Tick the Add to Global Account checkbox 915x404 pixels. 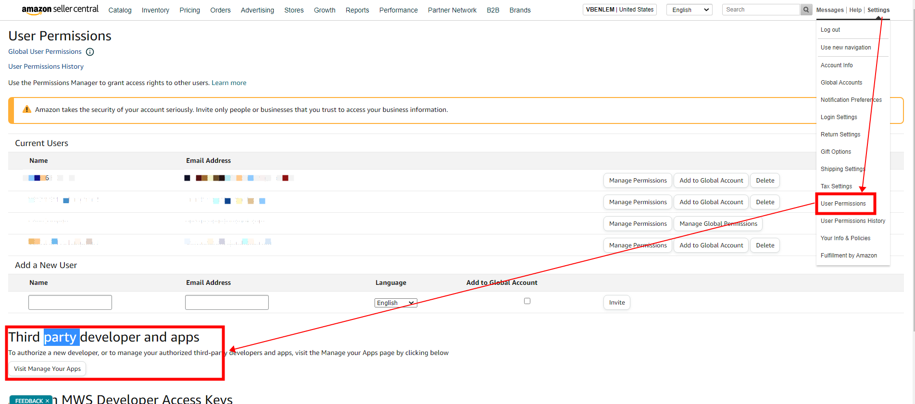point(527,301)
